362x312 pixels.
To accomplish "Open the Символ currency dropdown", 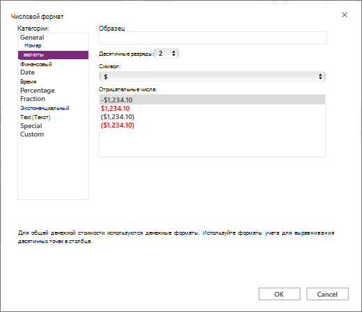I will coord(212,77).
